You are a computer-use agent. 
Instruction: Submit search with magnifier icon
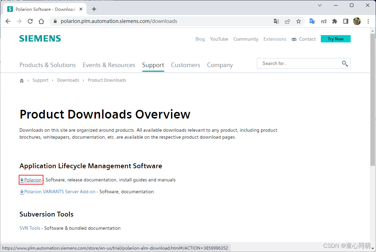(345, 63)
